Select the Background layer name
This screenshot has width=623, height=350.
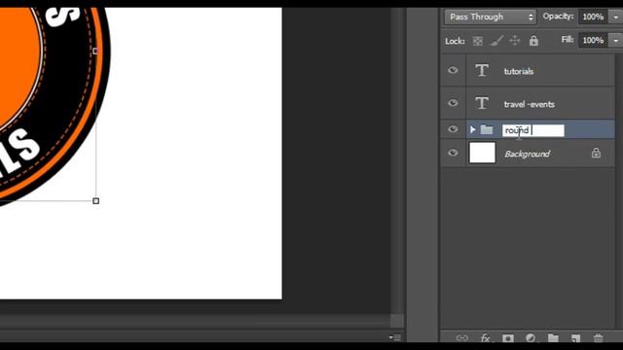pyautogui.click(x=527, y=154)
